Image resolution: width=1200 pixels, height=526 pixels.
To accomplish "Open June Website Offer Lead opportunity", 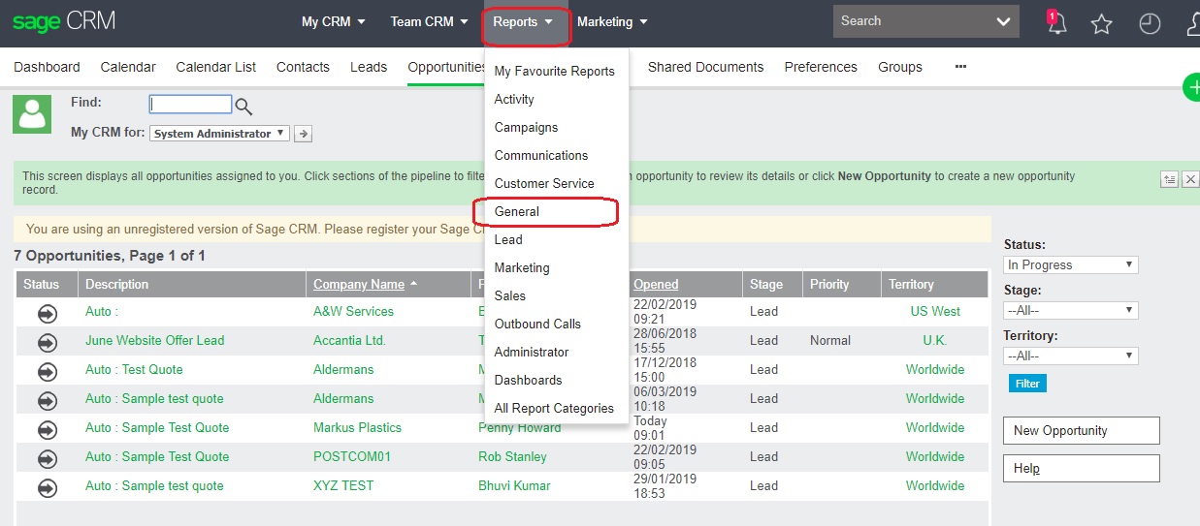I will pos(154,340).
